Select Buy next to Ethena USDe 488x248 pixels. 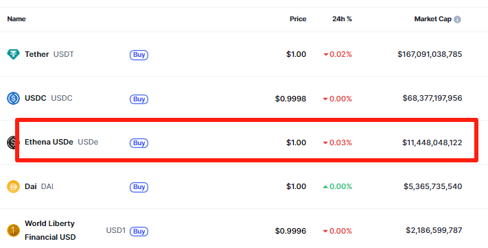(139, 143)
